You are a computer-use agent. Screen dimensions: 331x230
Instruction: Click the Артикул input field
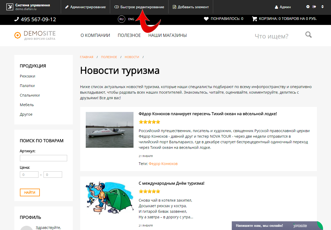click(x=44, y=158)
